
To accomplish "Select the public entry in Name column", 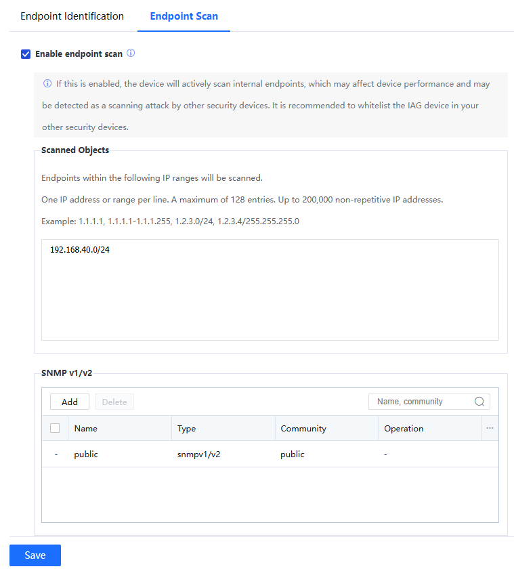I will (x=86, y=454).
